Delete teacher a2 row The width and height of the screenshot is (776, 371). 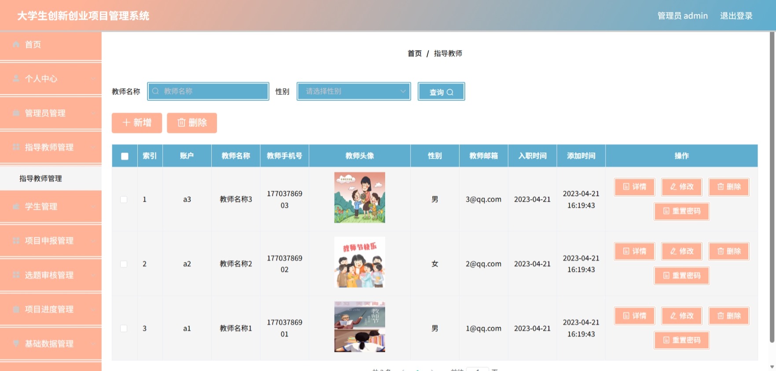point(729,251)
